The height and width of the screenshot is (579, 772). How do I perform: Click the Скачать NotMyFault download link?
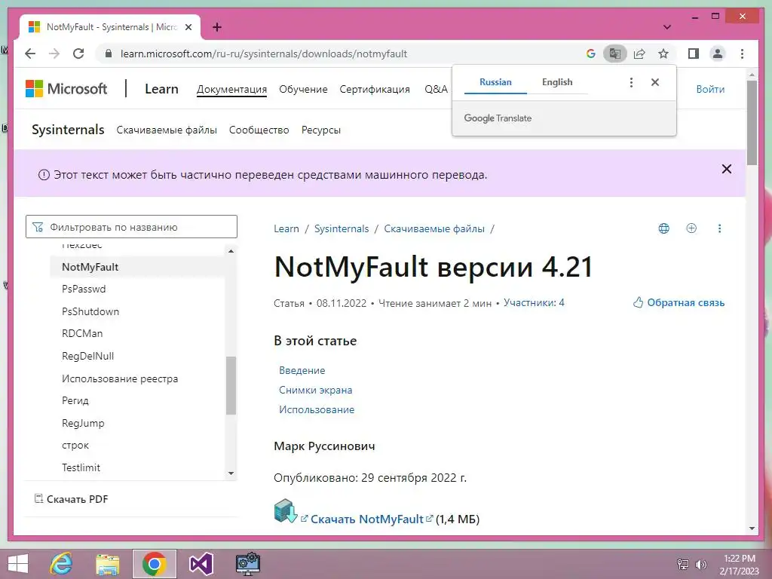(367, 519)
